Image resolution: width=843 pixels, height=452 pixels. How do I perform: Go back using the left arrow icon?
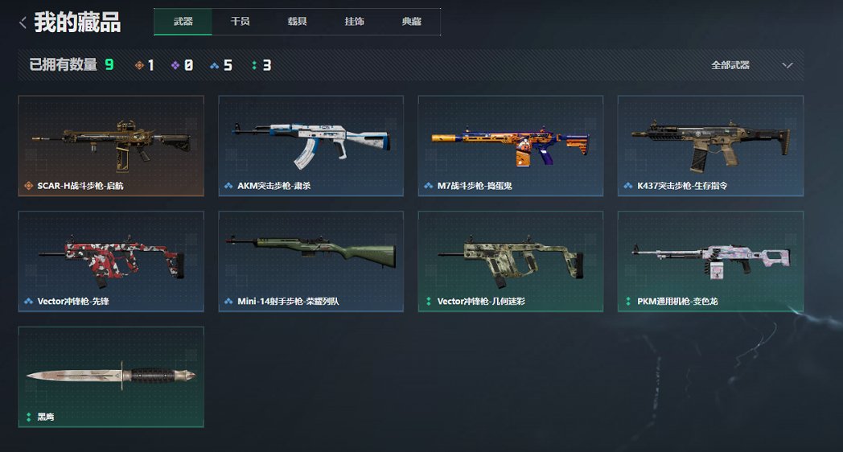click(23, 23)
